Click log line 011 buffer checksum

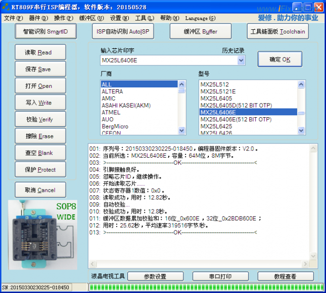[175, 218]
